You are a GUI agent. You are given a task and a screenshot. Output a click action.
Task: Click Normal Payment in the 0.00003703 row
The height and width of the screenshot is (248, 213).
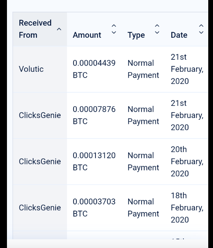pos(143,208)
